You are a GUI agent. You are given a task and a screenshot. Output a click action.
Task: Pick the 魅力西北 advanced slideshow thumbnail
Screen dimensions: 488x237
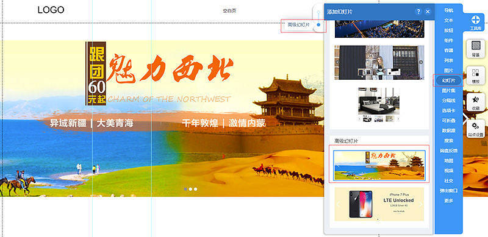[379, 165]
